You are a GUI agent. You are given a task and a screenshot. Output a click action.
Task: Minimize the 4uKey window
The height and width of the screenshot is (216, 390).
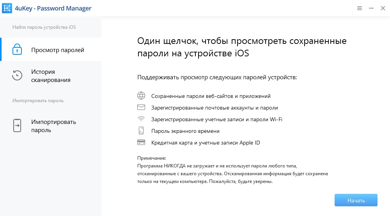[371, 8]
